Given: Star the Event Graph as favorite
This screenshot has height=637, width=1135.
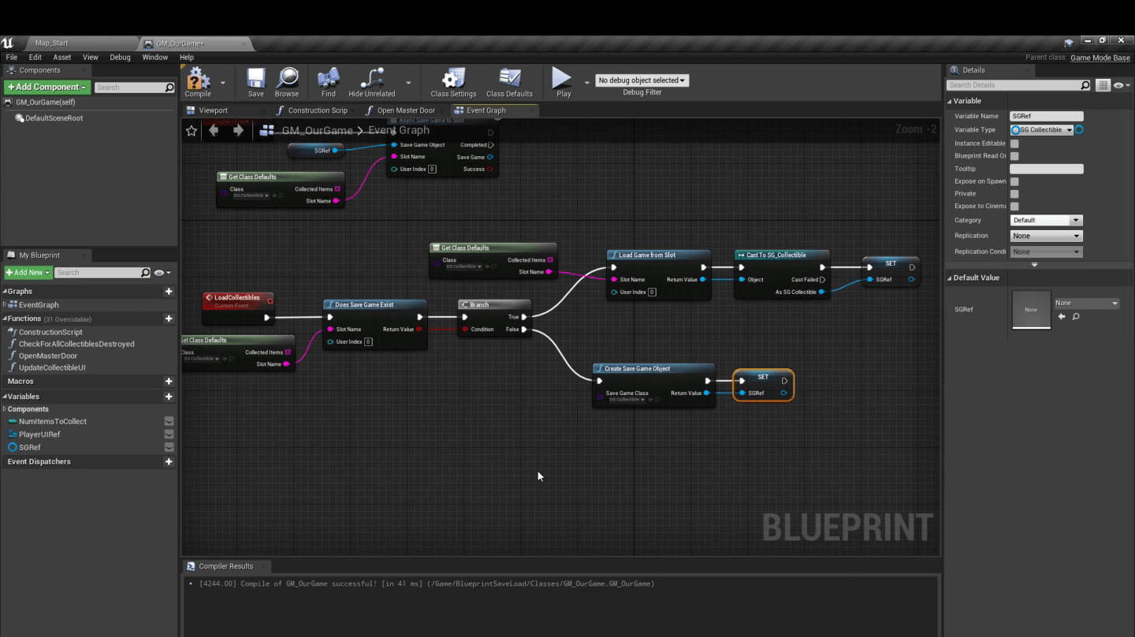Looking at the screenshot, I should 191,130.
